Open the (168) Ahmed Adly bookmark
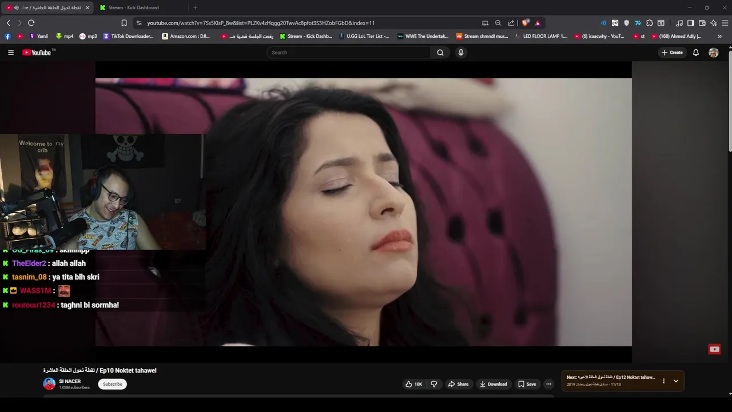Screen dimensions: 732x412 point(676,36)
